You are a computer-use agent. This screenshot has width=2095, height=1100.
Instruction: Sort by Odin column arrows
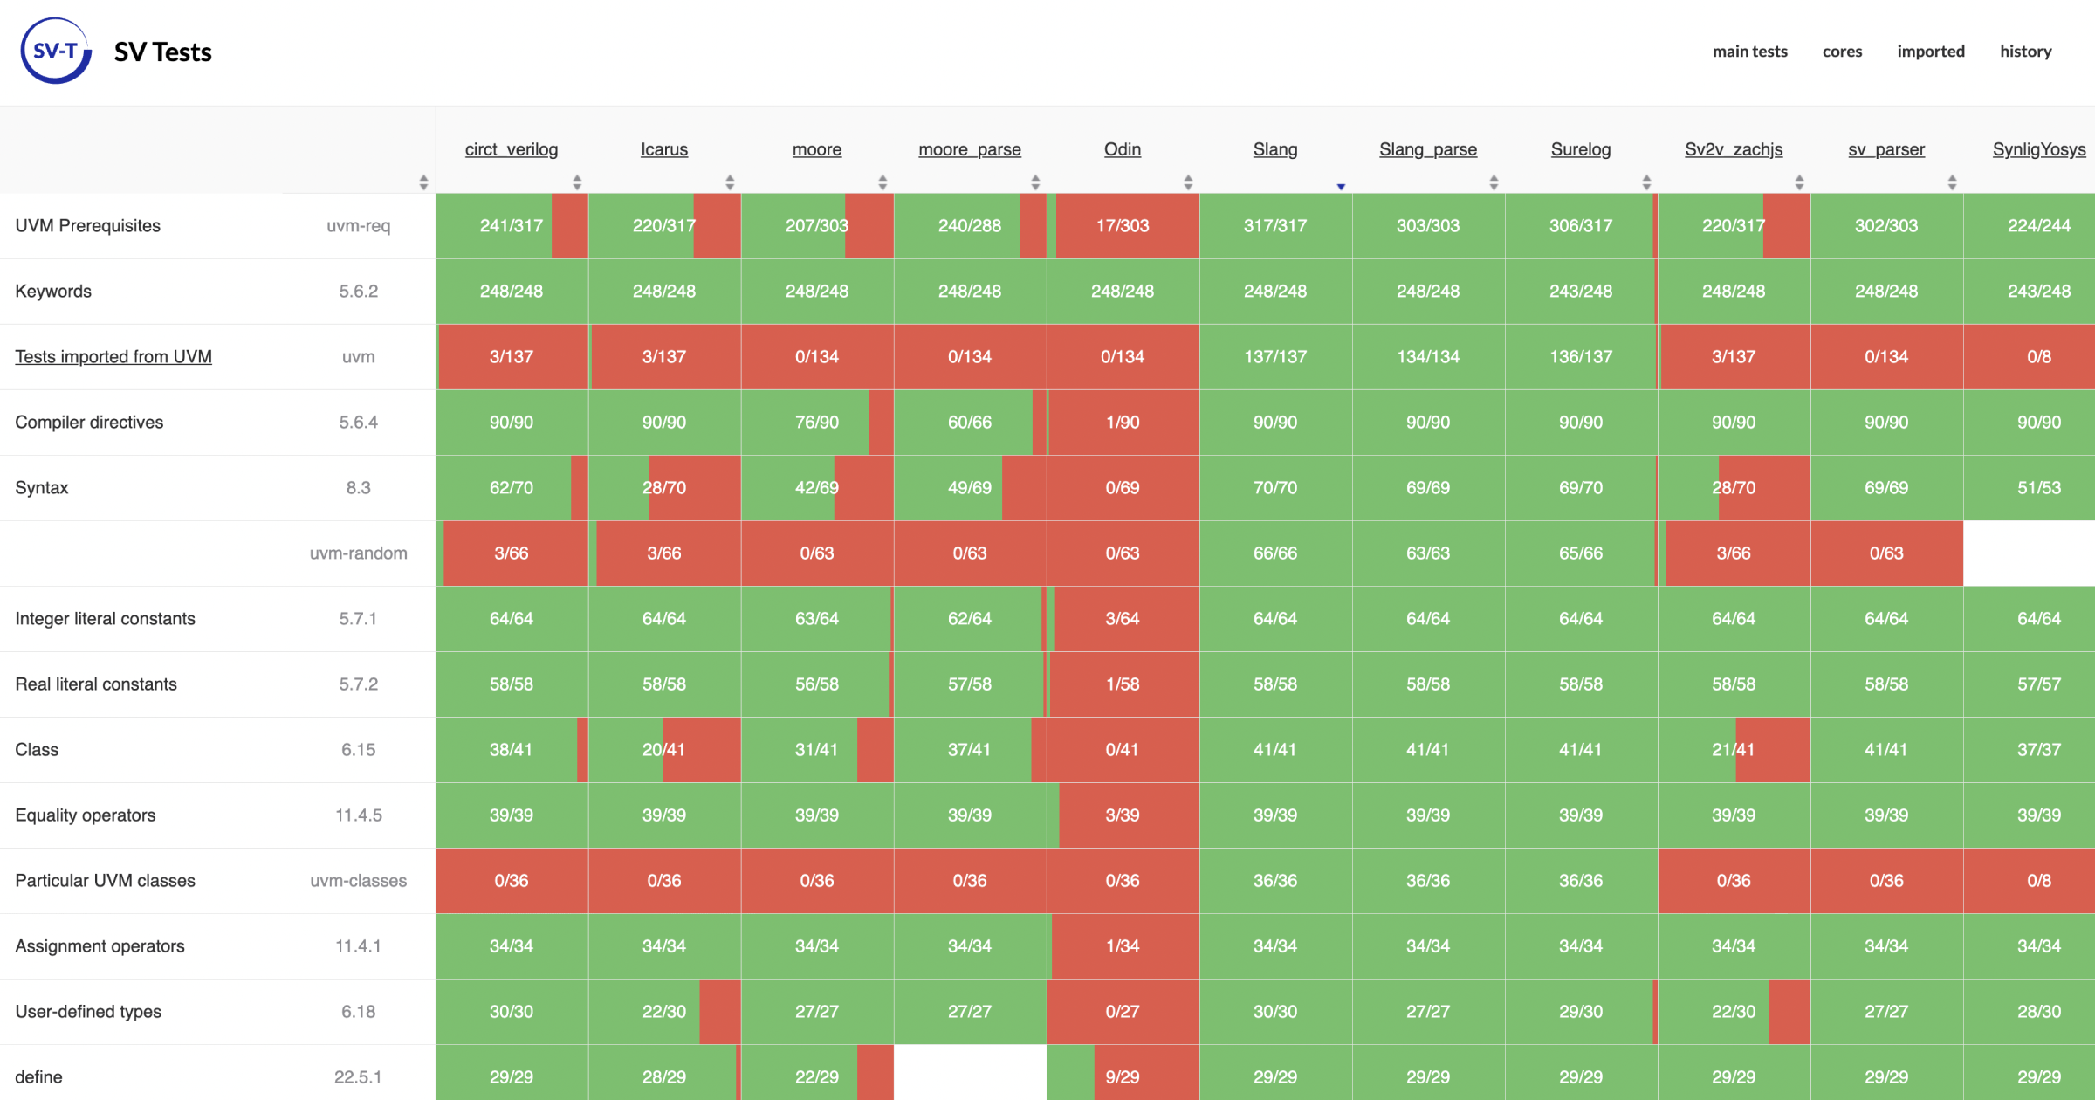1188,182
